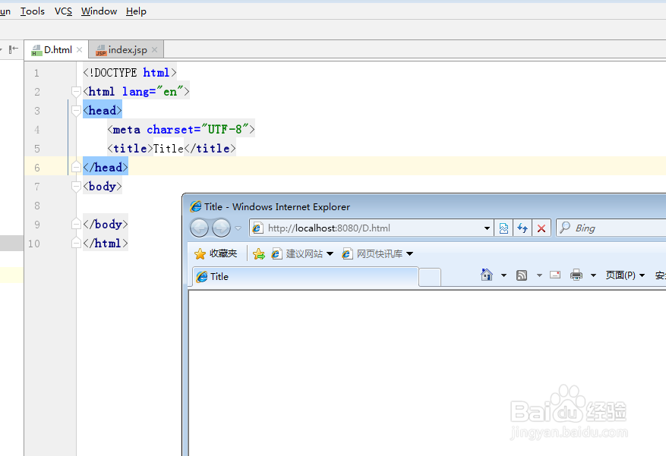666x456 pixels.
Task: Open the Tools menu
Action: [x=33, y=11]
